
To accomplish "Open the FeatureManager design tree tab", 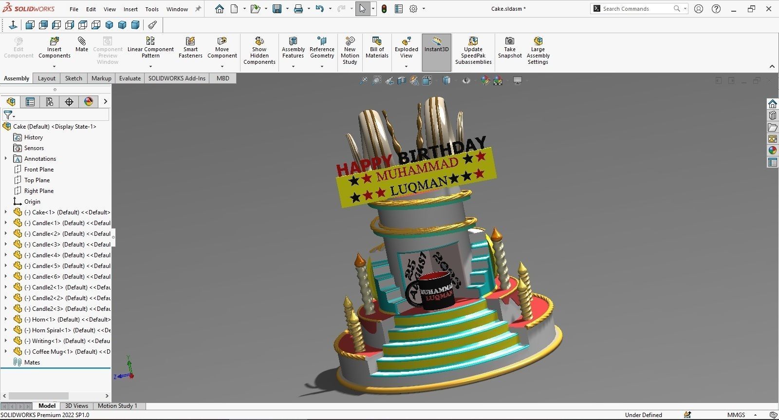I will coord(11,101).
